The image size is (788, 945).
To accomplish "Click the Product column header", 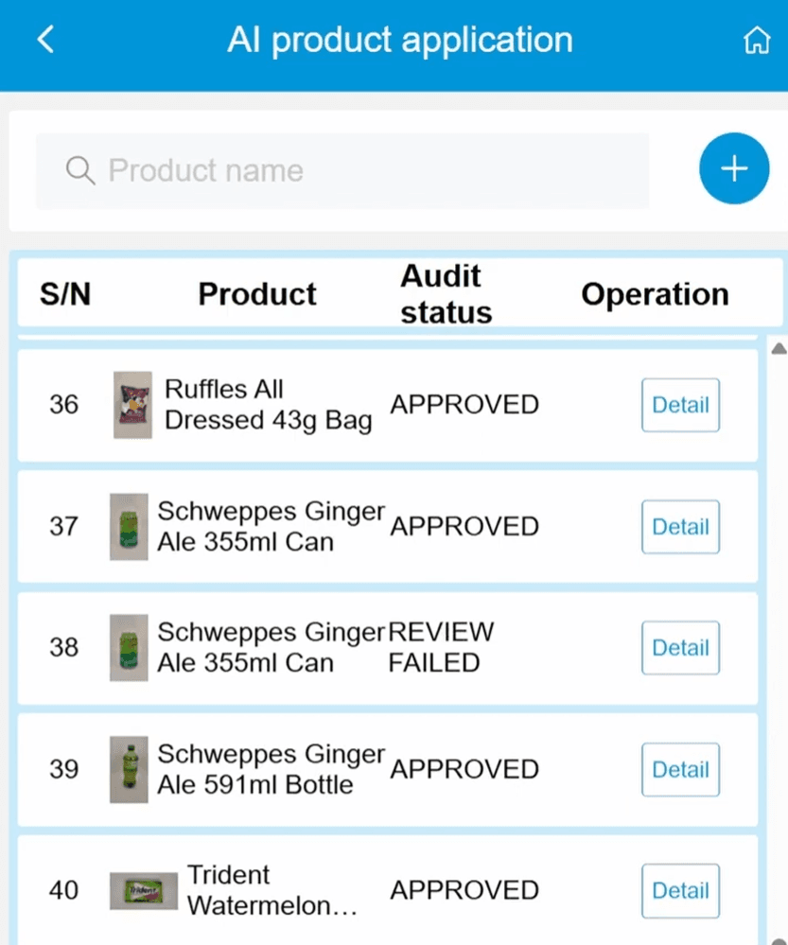I will point(257,294).
